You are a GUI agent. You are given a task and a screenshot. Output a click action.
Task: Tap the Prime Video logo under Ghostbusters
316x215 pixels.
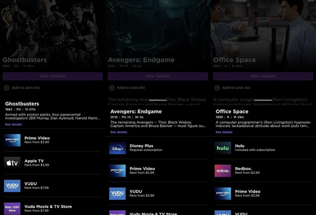12,140
